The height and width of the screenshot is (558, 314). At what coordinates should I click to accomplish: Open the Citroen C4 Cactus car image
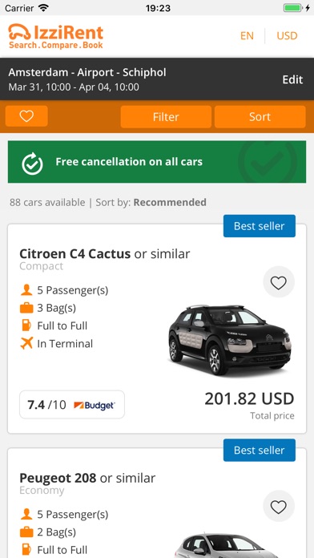(229, 339)
